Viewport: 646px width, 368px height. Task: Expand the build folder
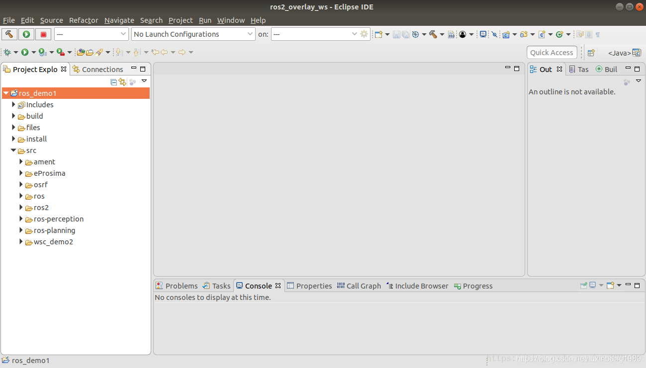14,116
